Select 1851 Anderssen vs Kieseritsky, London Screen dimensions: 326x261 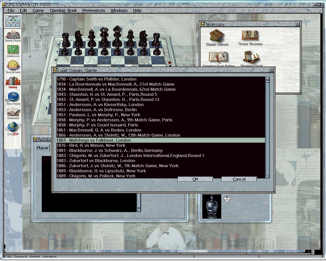[161, 105]
